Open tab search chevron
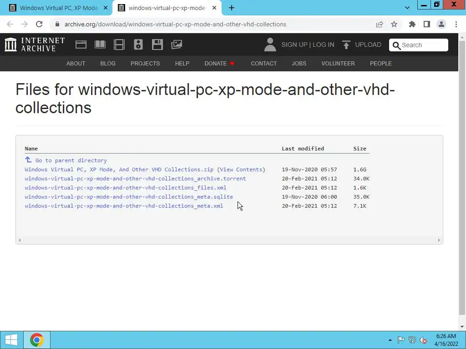This screenshot has width=466, height=349. coord(407,8)
